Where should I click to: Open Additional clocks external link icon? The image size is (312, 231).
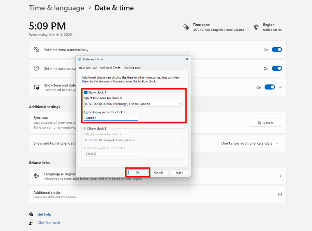[x=280, y=194]
